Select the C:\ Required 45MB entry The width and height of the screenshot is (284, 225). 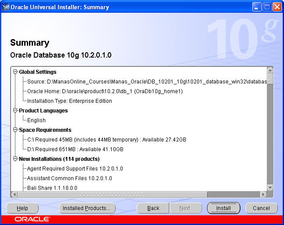[106, 139]
